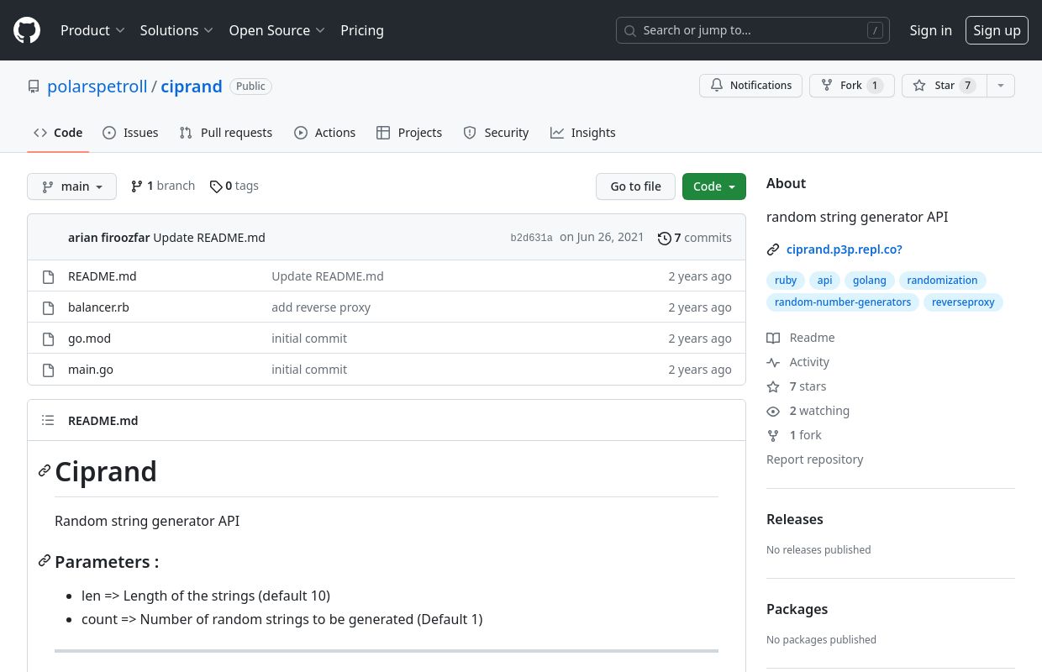1042x672 pixels.
Task: Select the golang topic tag
Action: coord(870,281)
